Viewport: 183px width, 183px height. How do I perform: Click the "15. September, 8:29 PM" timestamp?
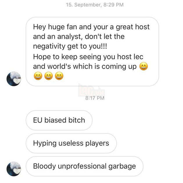95,5
